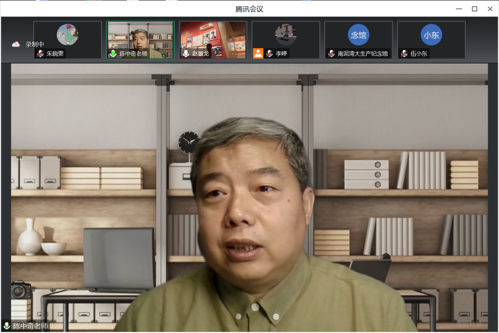Screen dimensions: 499x333
Task: Click the 陈中奇老师 name label on main video
Action: (x=30, y=326)
